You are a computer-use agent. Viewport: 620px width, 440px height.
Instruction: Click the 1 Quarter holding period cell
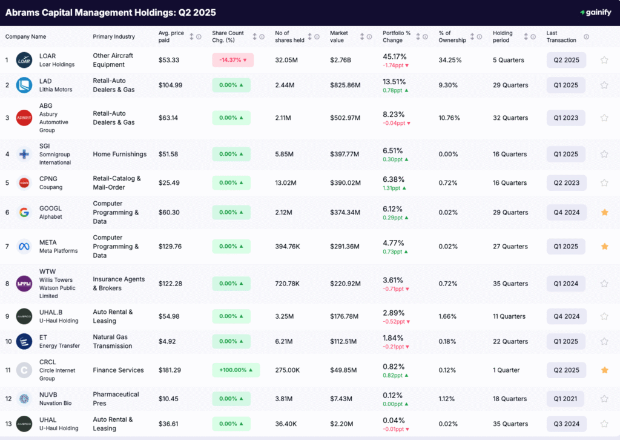506,370
